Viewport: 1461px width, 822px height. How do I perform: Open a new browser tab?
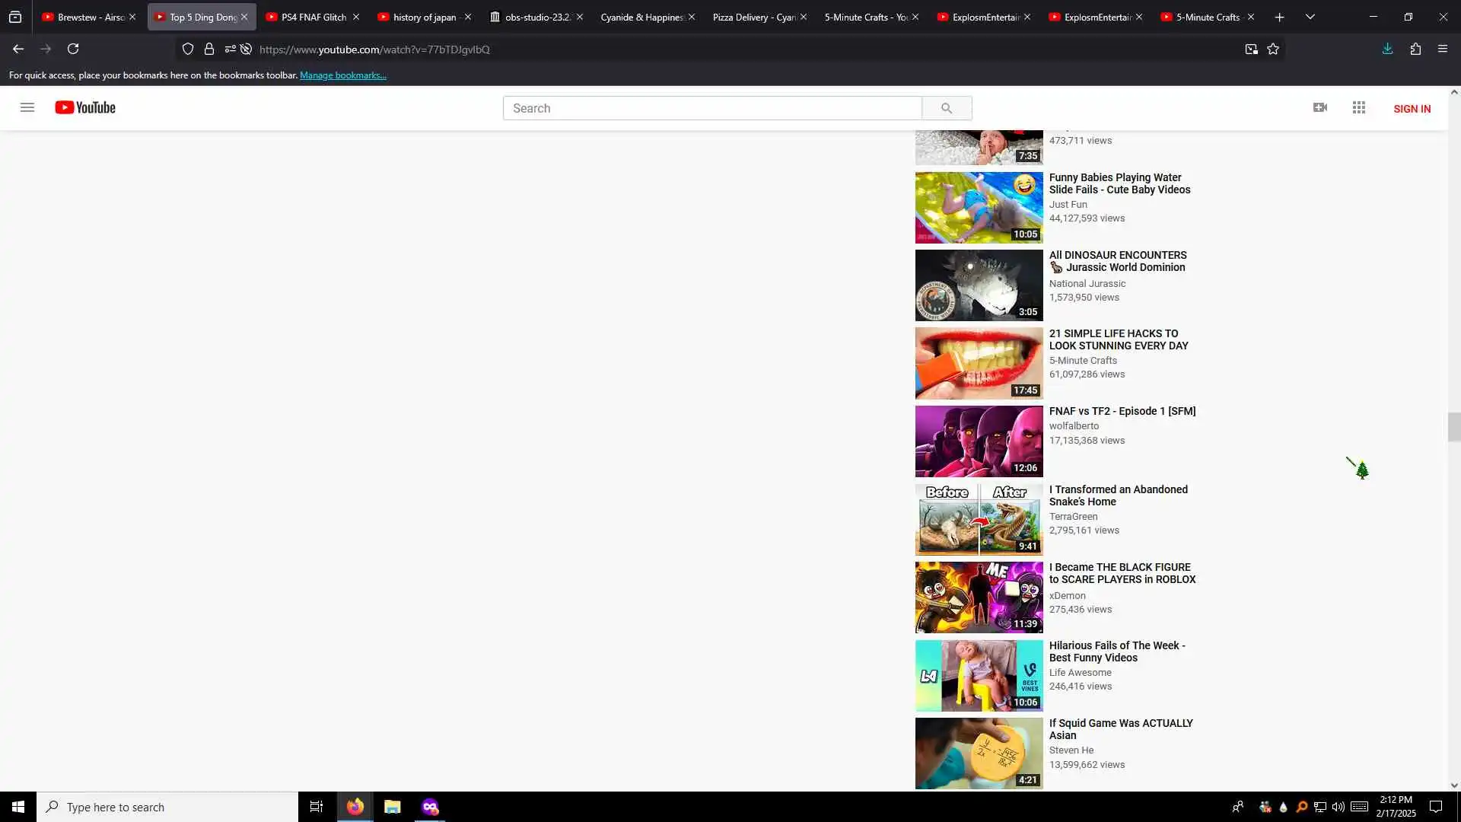pos(1279,17)
